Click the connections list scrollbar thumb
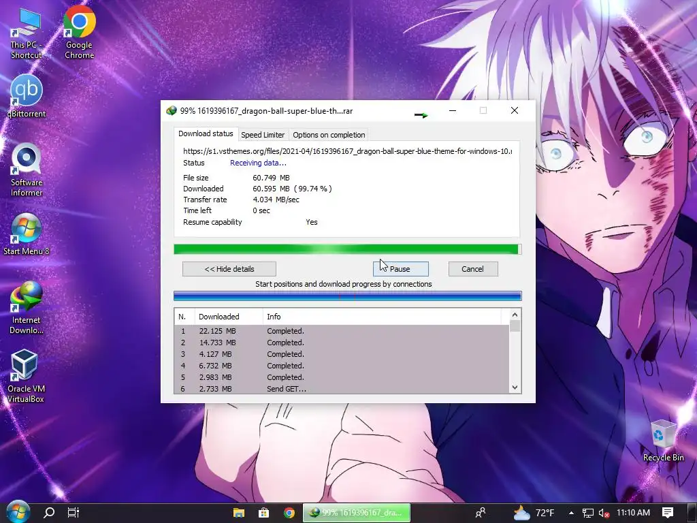 [515, 326]
